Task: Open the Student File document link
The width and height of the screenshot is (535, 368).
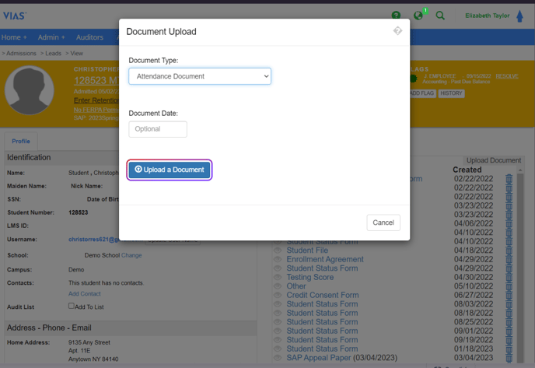Action: 307,251
